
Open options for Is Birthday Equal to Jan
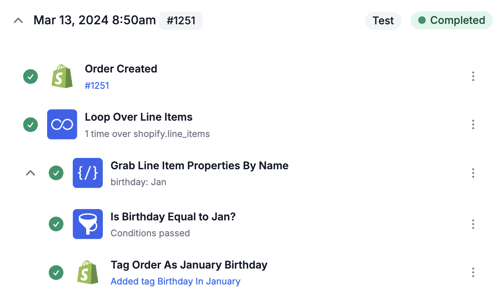pyautogui.click(x=473, y=224)
